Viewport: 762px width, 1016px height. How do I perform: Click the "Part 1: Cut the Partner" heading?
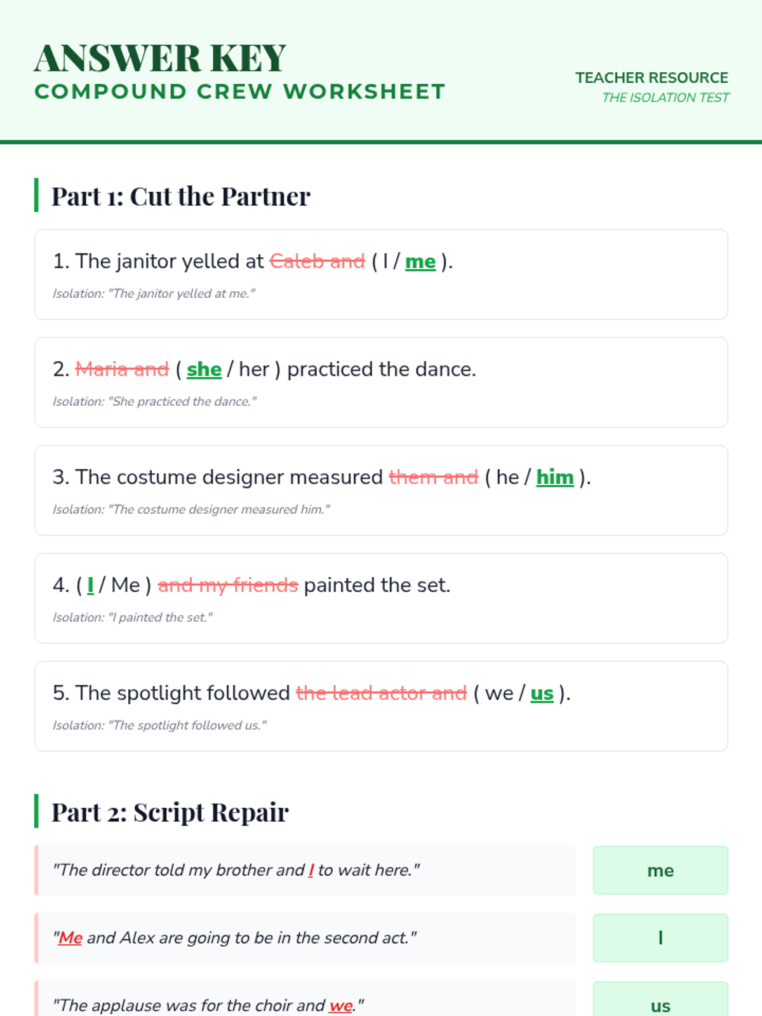[x=181, y=196]
